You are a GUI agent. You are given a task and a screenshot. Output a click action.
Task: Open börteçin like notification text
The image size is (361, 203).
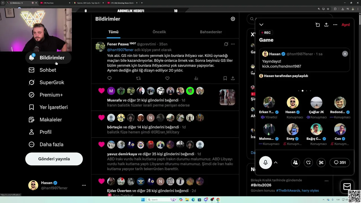click(147, 127)
